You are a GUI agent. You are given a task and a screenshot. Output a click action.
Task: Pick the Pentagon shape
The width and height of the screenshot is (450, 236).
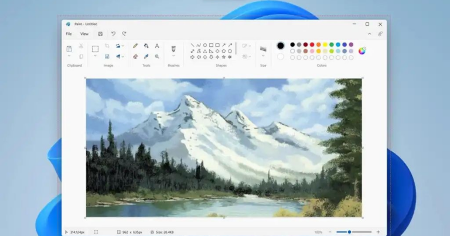pyautogui.click(x=224, y=51)
